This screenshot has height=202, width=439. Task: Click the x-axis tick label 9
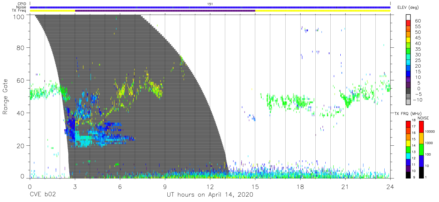[x=165, y=187]
